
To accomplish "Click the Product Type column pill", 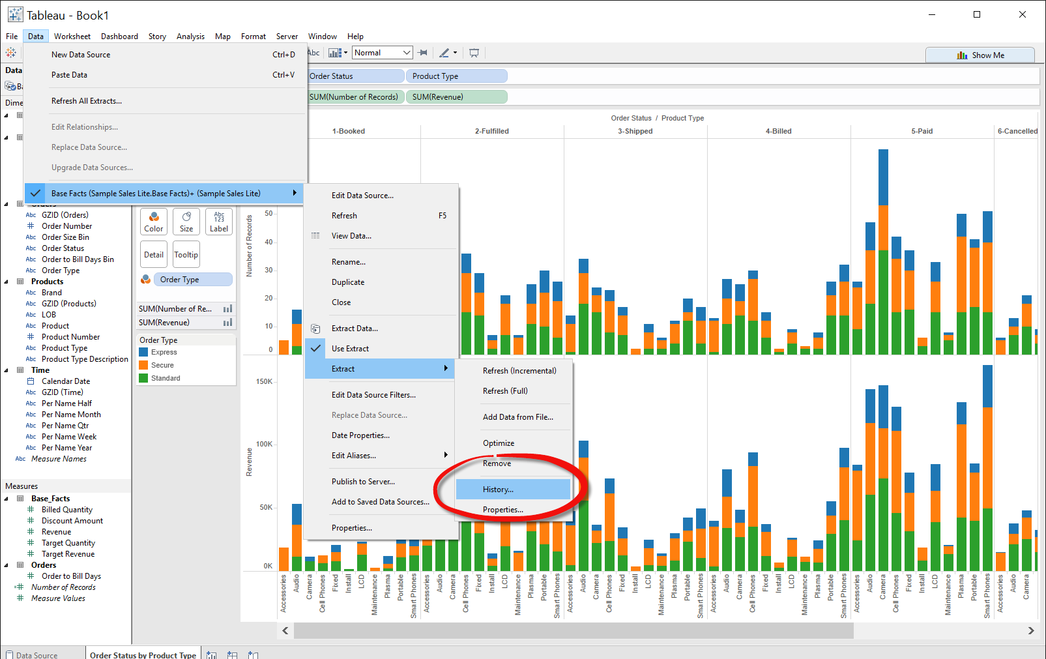I will pyautogui.click(x=456, y=76).
